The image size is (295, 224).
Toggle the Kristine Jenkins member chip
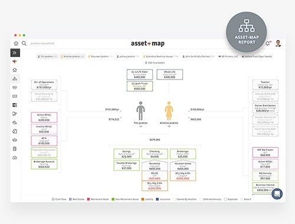73,57
